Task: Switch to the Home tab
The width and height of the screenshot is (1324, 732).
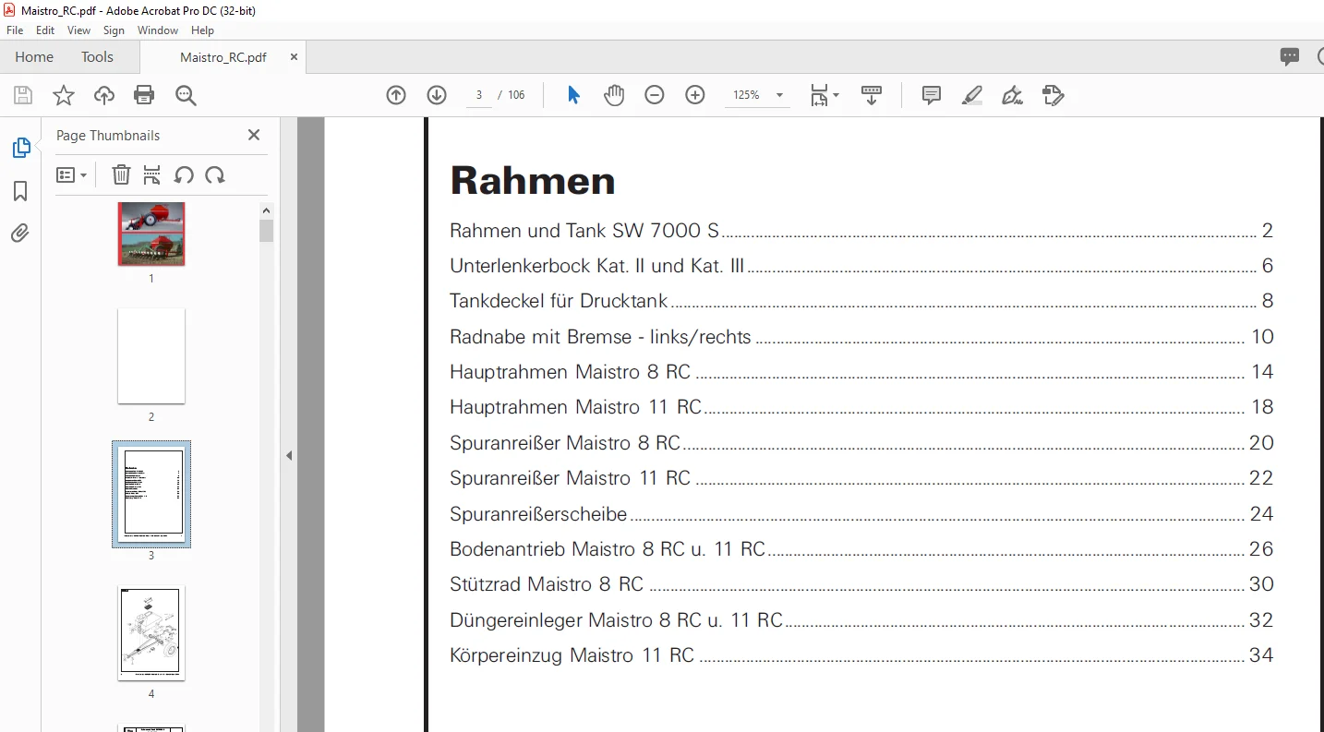Action: [34, 57]
